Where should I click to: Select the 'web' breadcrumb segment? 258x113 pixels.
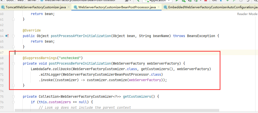pos(21,1)
